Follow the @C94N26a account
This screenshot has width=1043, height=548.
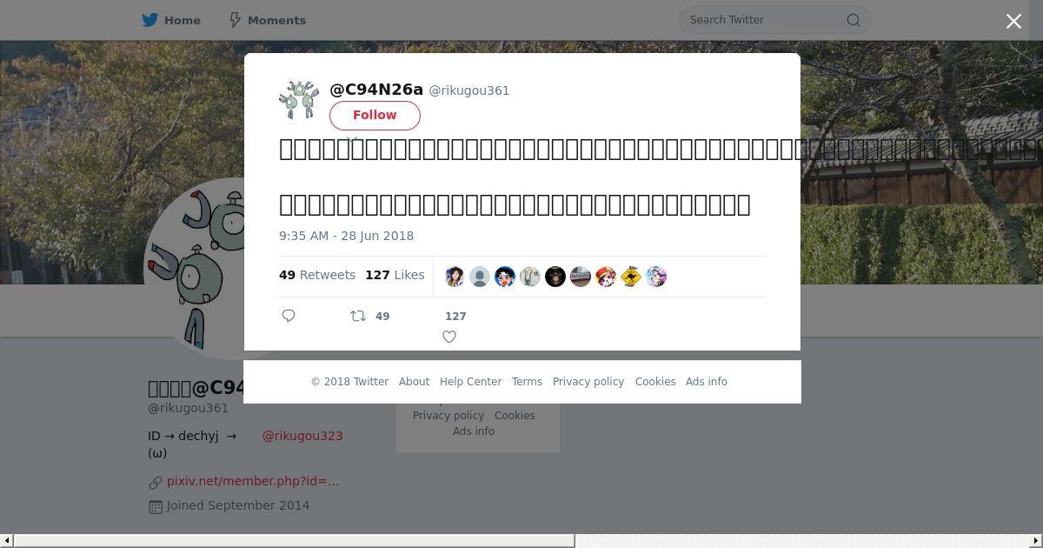tap(375, 116)
